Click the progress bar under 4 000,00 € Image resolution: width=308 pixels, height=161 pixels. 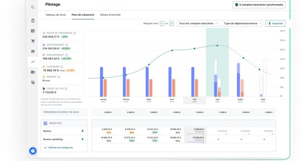pyautogui.click(x=195, y=134)
